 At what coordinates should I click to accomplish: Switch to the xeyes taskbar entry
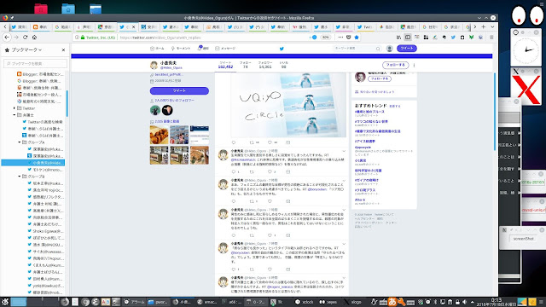328,302
